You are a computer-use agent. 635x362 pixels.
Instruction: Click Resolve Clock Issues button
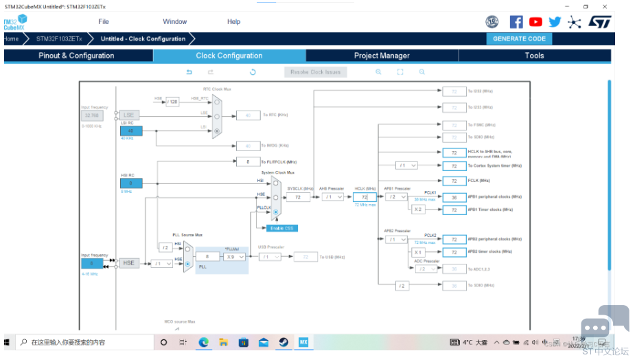[316, 72]
